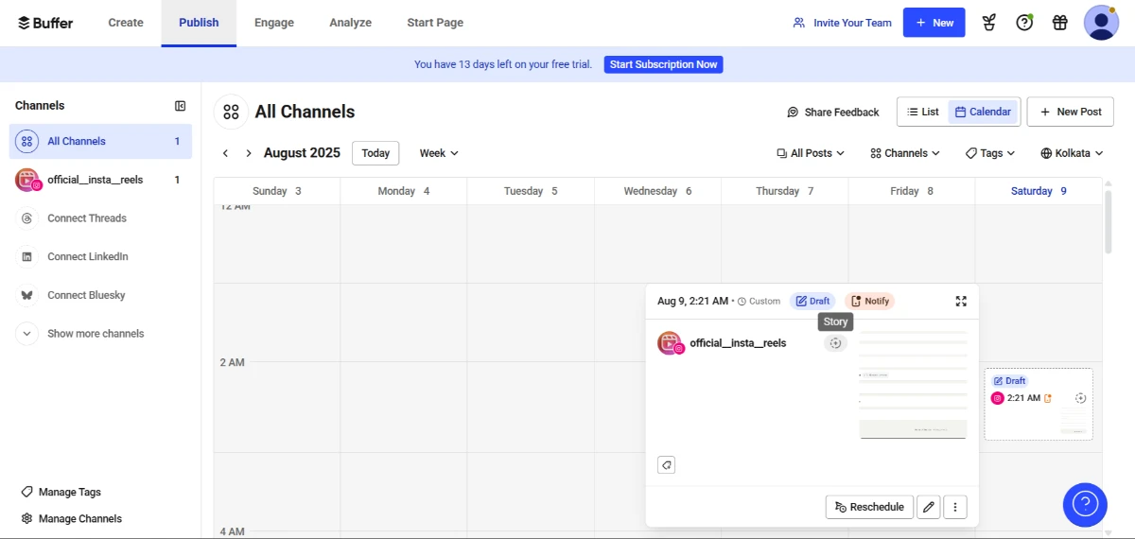The image size is (1135, 539).
Task: Click Invite Your Team link
Action: [843, 23]
